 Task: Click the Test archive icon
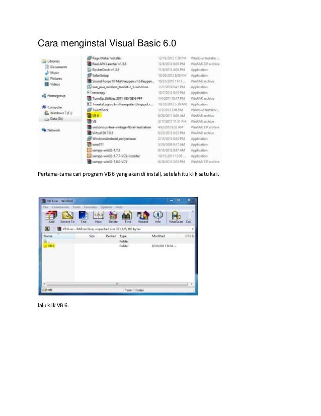pyautogui.click(x=83, y=217)
